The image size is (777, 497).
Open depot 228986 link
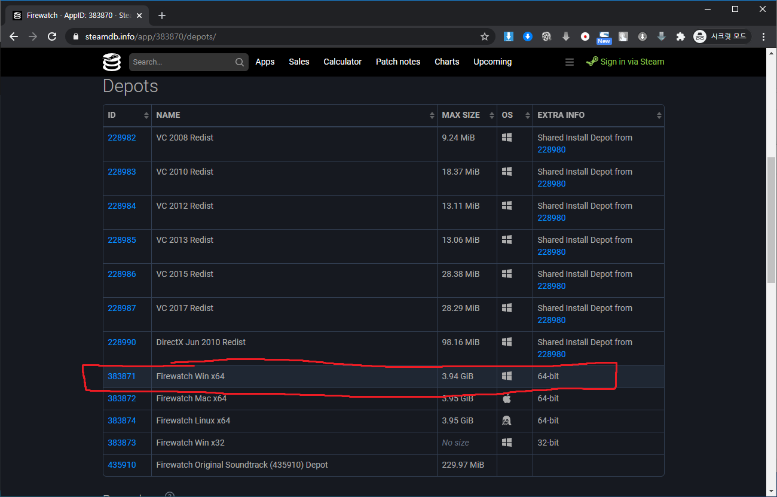tap(122, 274)
